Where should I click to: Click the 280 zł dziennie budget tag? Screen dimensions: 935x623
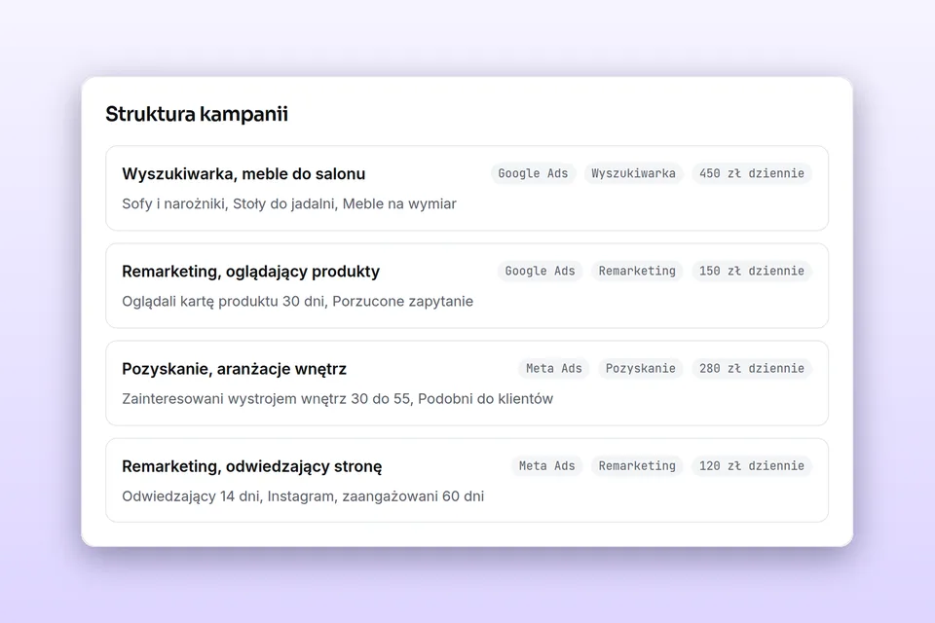[x=751, y=368]
